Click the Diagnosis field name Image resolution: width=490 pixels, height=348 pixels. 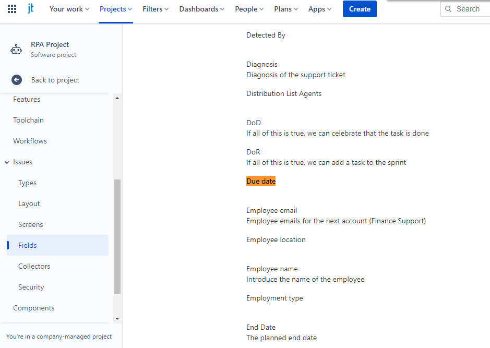click(x=262, y=64)
